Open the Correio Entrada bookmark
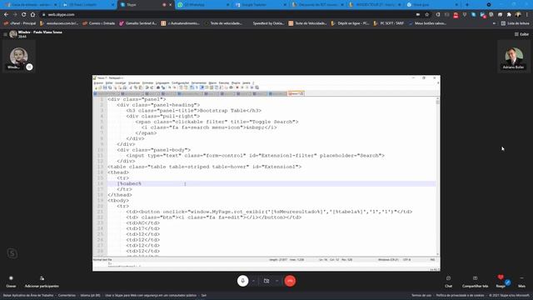This screenshot has height=300, width=533. click(99, 23)
